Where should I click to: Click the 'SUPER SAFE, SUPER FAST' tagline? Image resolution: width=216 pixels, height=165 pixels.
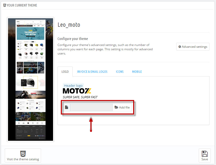[80, 97]
